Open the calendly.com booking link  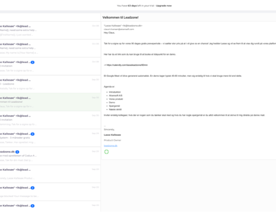[127, 65]
